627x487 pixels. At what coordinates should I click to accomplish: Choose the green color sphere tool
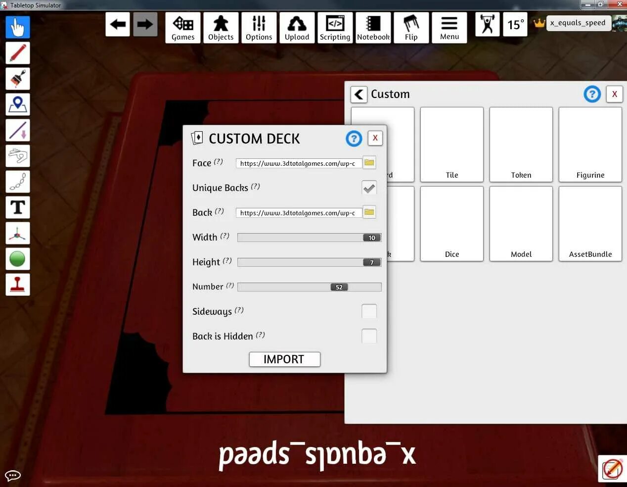[18, 259]
